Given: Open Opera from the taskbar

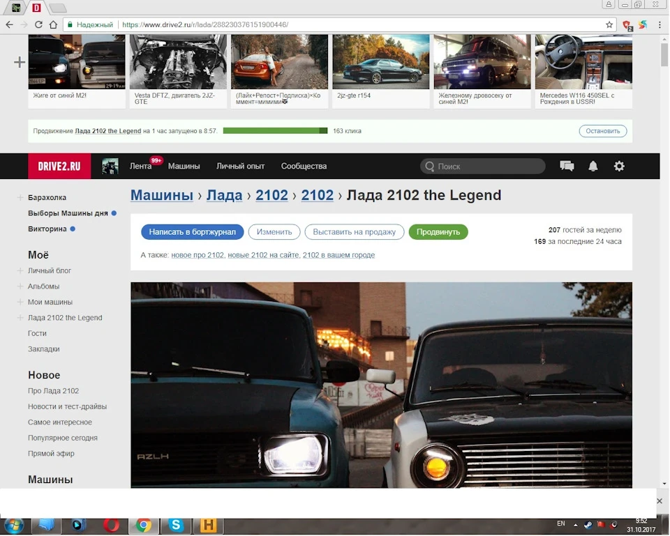Looking at the screenshot, I should (111, 526).
